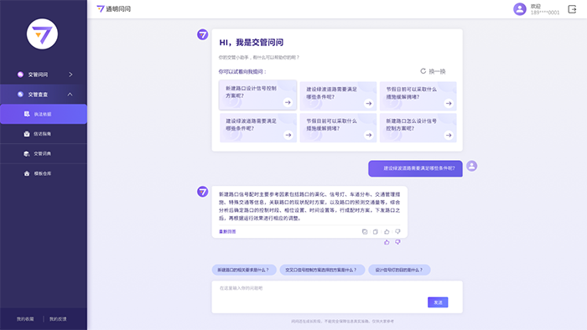Click purple thumbs-up below the answer card
Image resolution: width=587 pixels, height=330 pixels.
pos(387,242)
